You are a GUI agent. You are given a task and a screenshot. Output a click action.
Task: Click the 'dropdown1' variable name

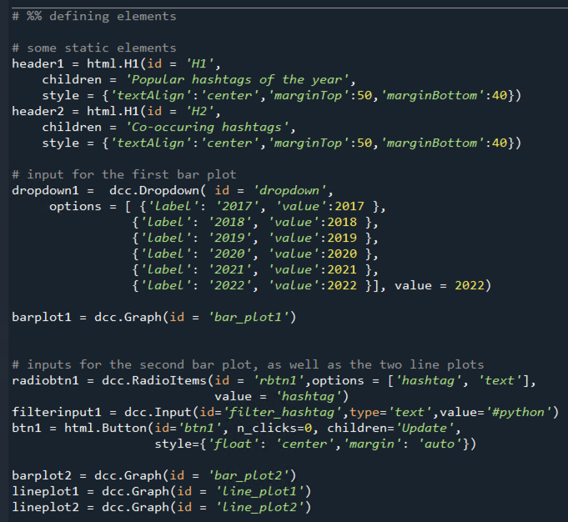tap(45, 191)
